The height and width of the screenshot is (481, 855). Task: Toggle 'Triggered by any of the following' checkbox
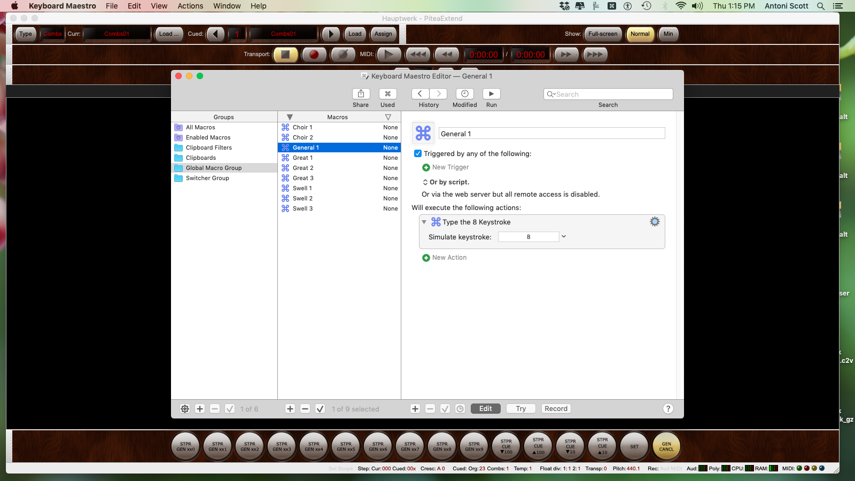pyautogui.click(x=418, y=153)
